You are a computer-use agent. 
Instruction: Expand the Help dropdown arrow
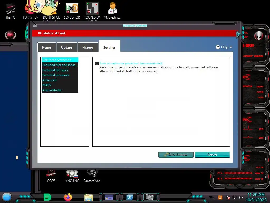click(231, 47)
